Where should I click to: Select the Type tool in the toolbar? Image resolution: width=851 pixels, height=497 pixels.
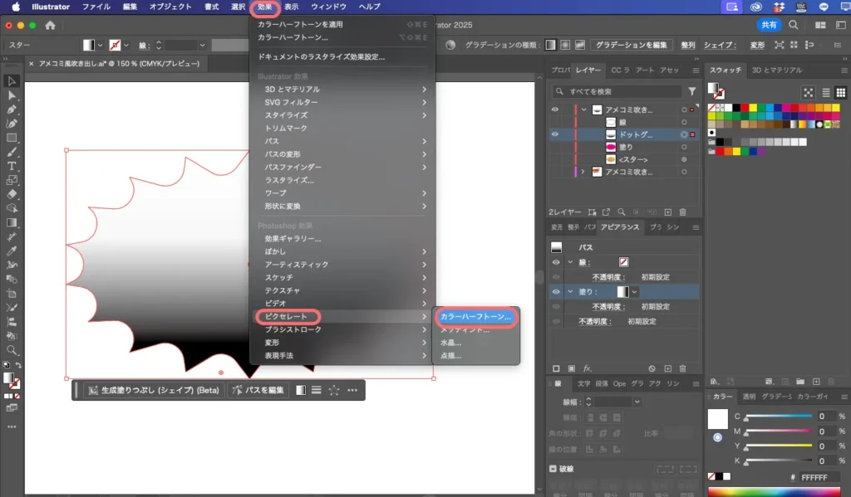[12, 166]
